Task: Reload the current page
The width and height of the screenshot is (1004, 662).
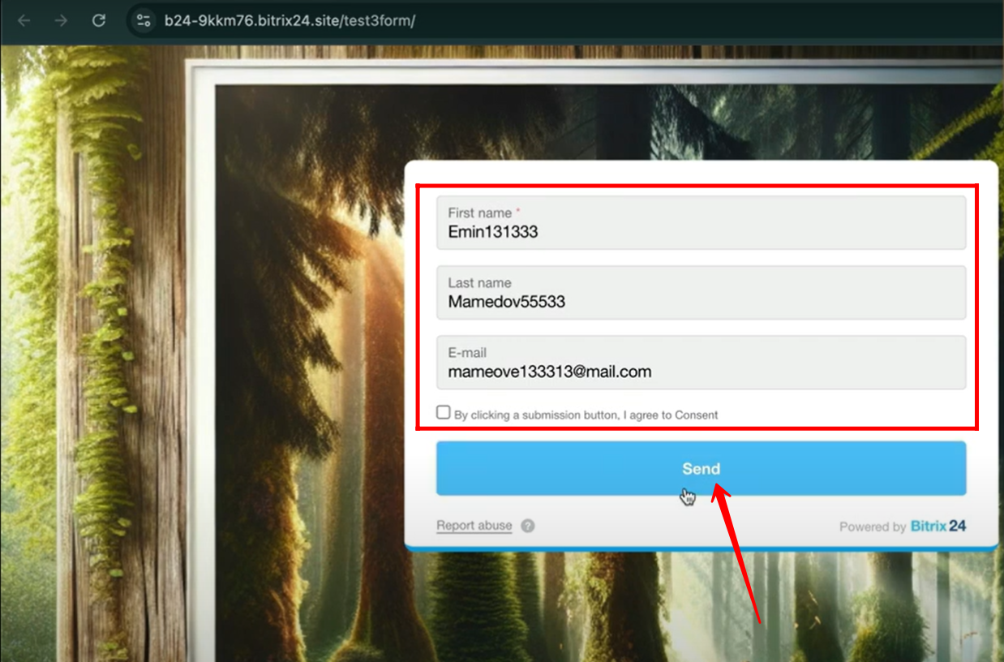Action: pyautogui.click(x=99, y=20)
